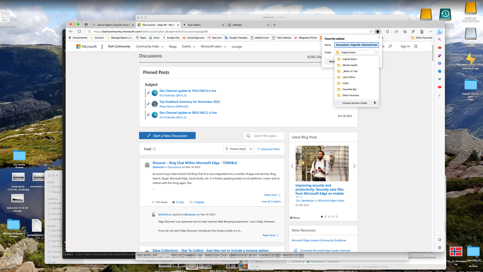Screen dimensions: 483x272
Task: Click the Tech Community search magnifier icon
Action: click(390, 46)
